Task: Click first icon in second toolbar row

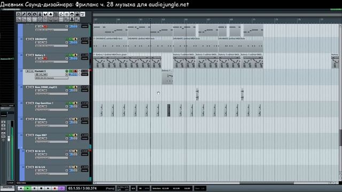Action: tap(19, 20)
